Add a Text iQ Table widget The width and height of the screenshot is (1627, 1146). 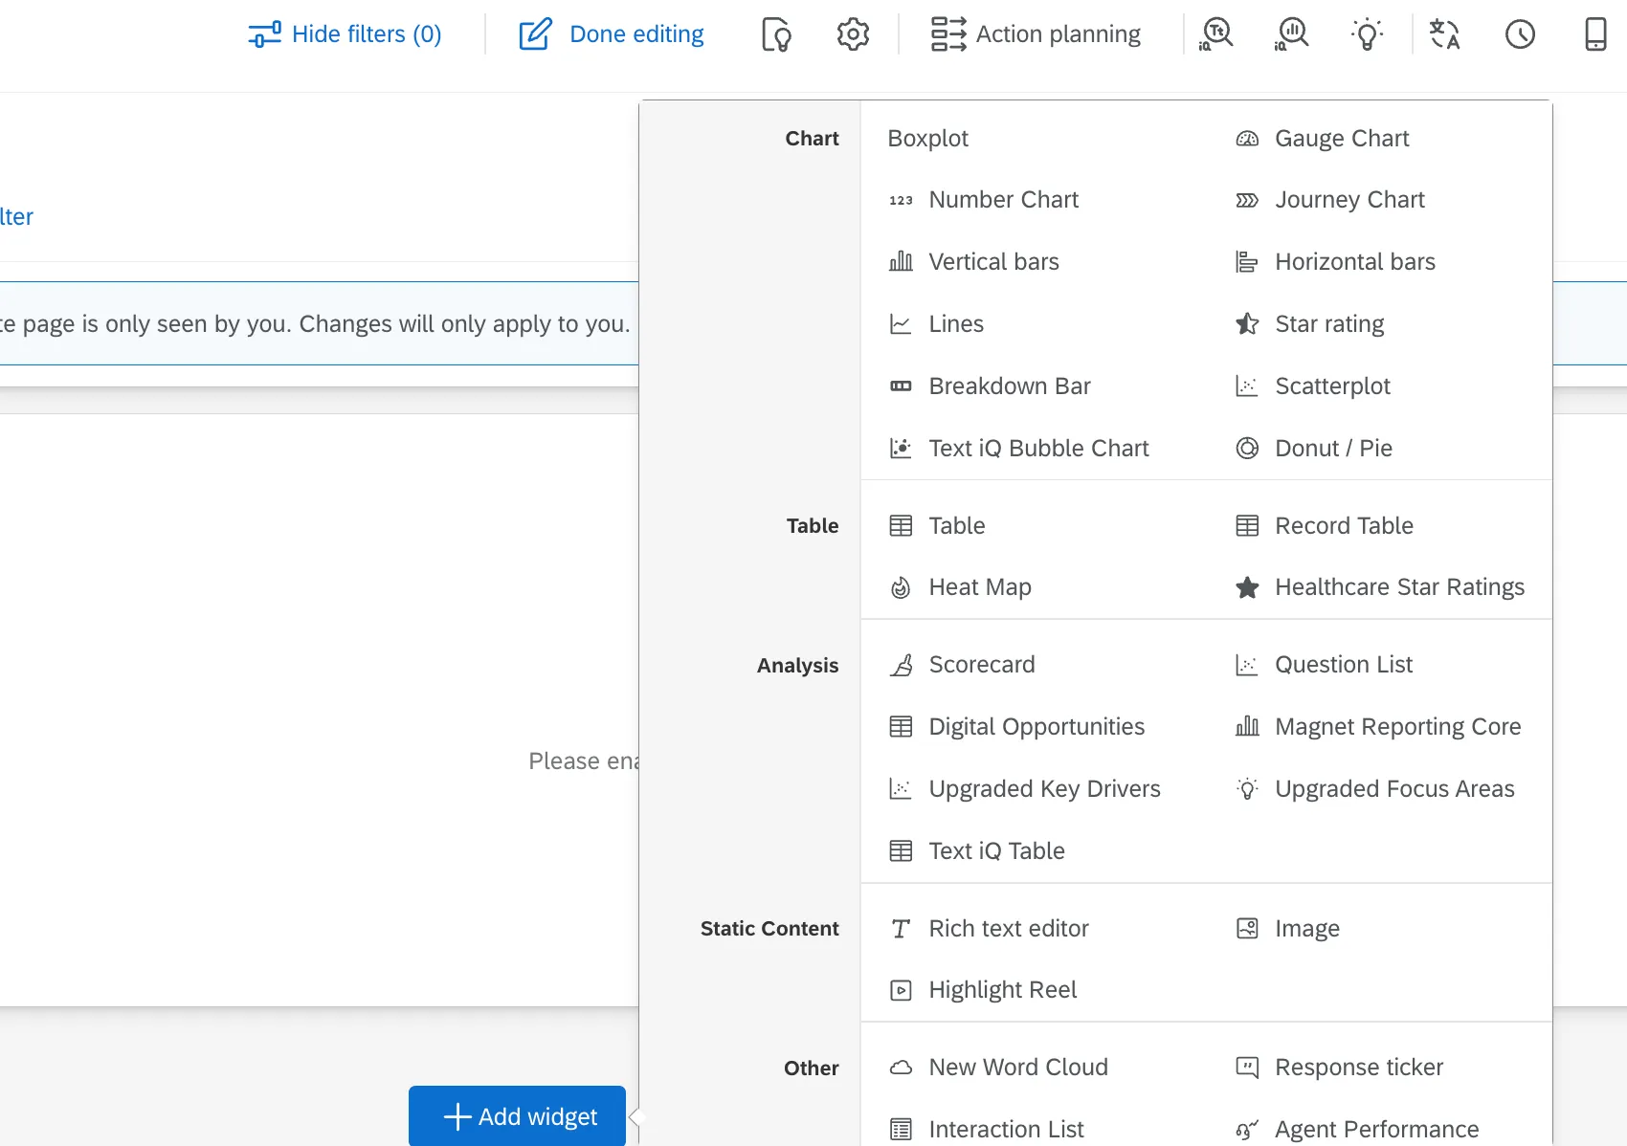pos(976,851)
